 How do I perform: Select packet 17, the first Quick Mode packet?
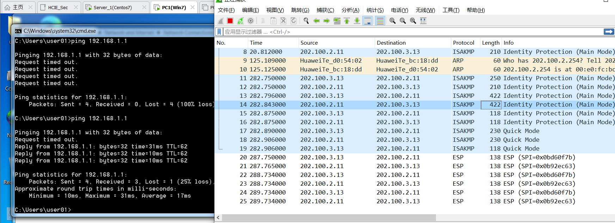coord(415,131)
